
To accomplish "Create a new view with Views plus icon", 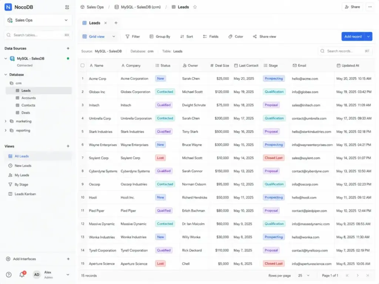I will click(68, 146).
